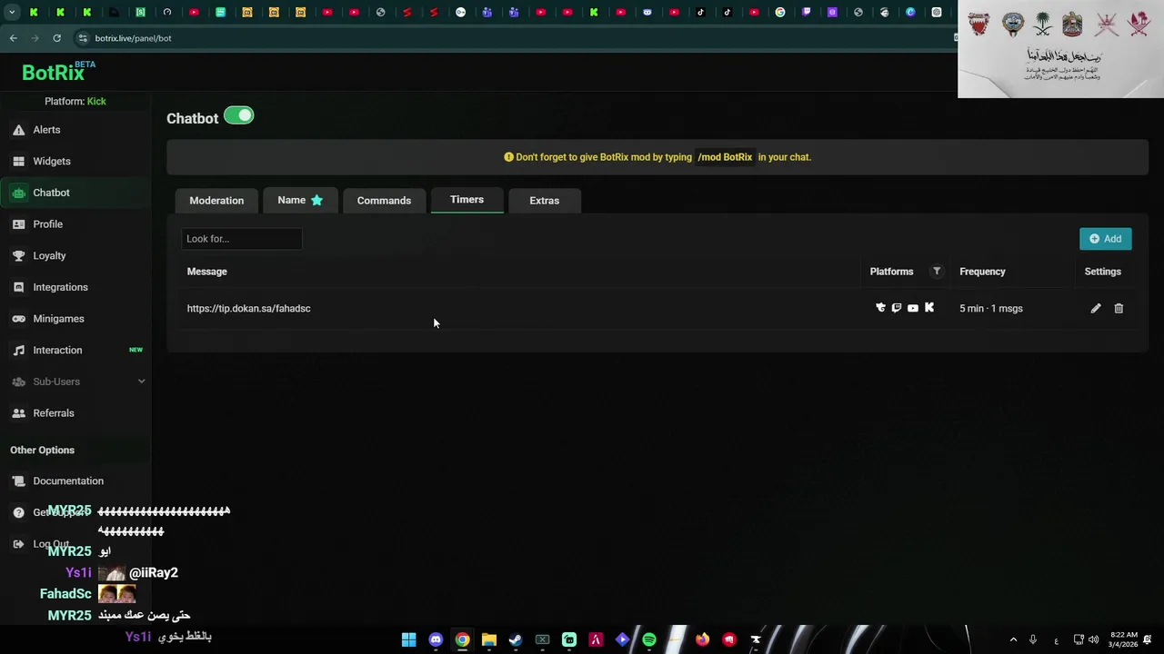Click the Settings column header

1102,272
